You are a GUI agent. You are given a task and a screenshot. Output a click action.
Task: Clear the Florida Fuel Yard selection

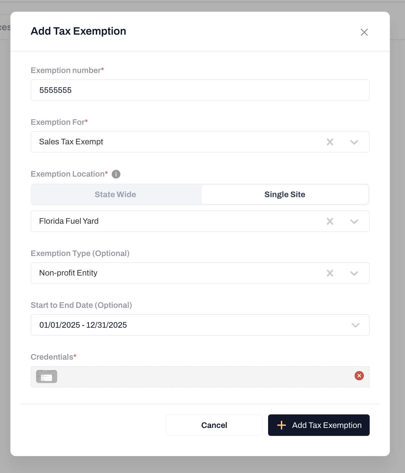click(330, 221)
